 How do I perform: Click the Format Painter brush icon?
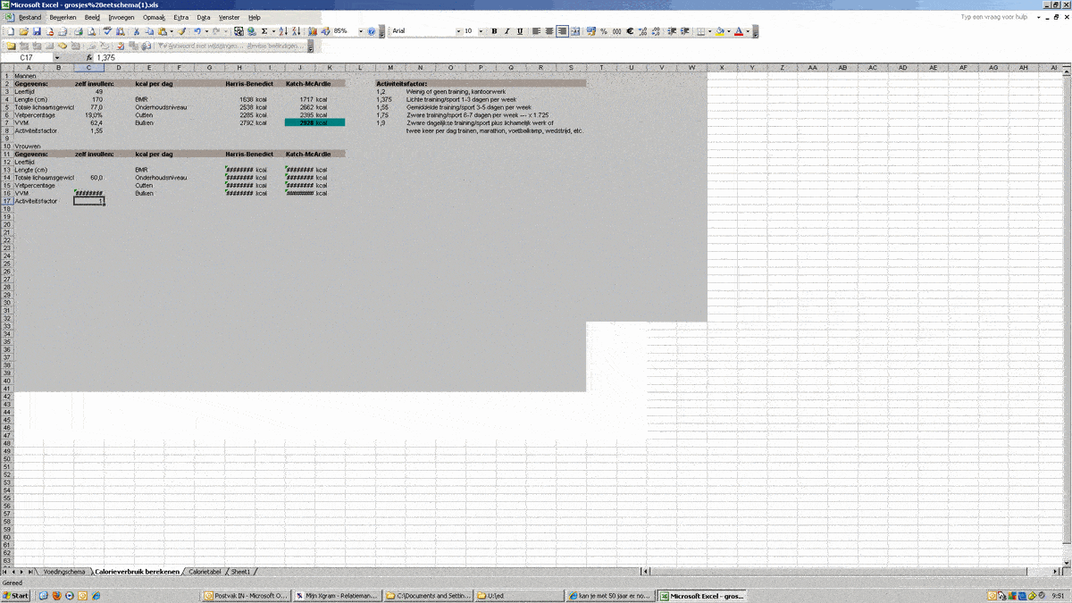pyautogui.click(x=181, y=31)
